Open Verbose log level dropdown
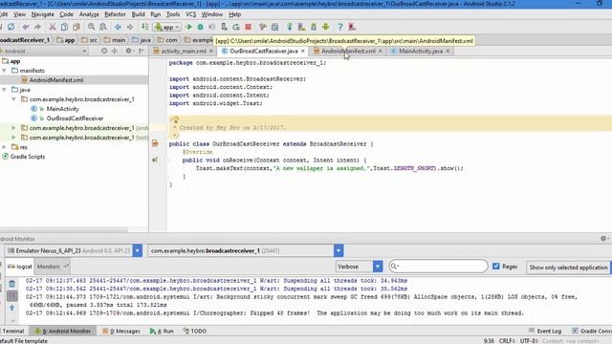Screen dimensions: 612x344 tap(360, 267)
